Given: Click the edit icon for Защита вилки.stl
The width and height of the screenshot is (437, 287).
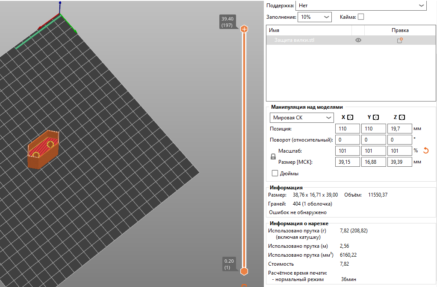Looking at the screenshot, I should [400, 40].
